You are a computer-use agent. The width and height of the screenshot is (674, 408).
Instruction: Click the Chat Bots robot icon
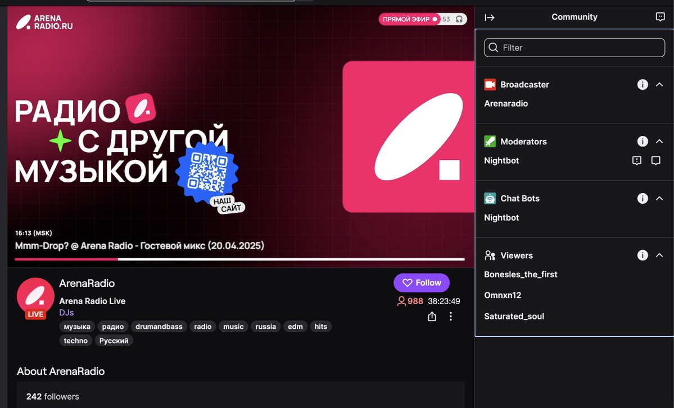point(490,198)
